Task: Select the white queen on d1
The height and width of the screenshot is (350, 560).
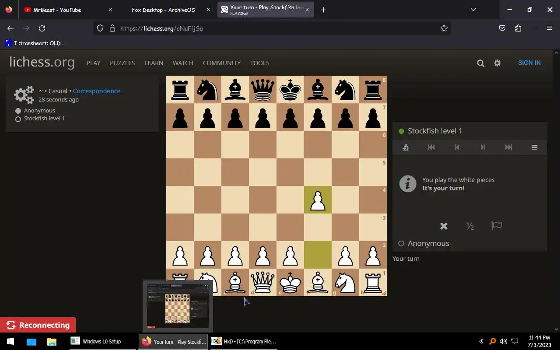Action: (262, 283)
